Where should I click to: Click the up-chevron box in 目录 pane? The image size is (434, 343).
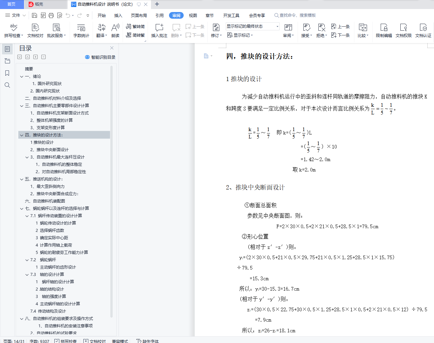pos(28,57)
